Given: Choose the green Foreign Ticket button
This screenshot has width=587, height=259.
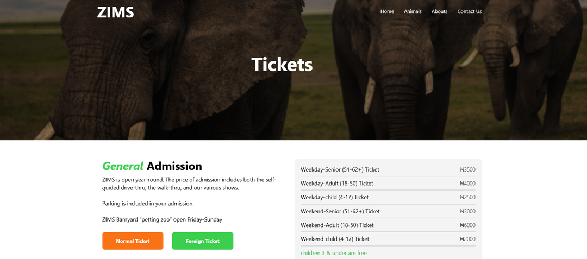Looking at the screenshot, I should 203,241.
